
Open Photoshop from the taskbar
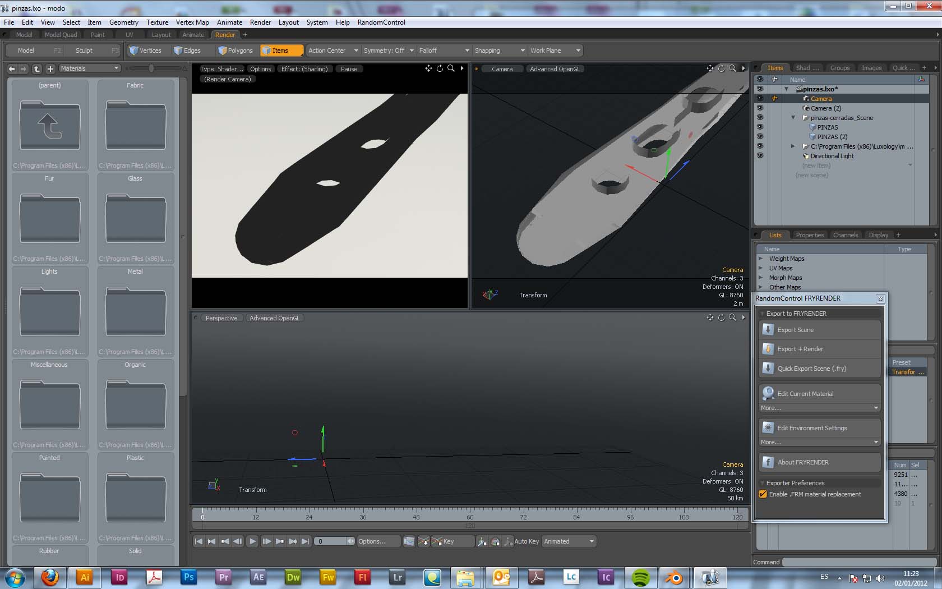(188, 577)
